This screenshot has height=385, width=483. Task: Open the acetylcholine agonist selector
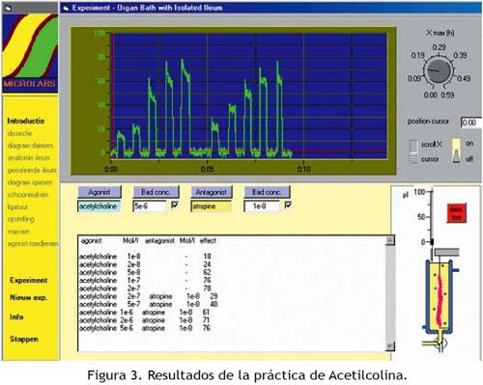tap(99, 206)
